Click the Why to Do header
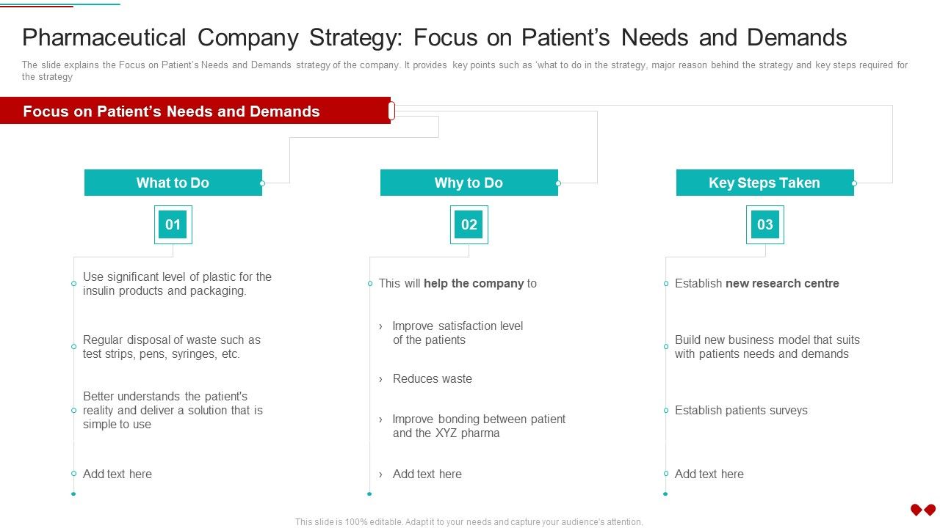Image resolution: width=940 pixels, height=528 pixels. click(469, 183)
